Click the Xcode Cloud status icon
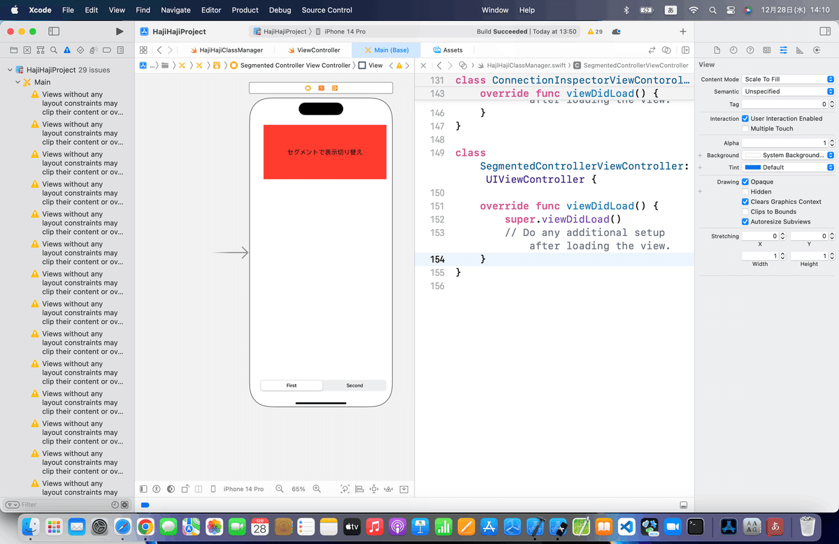This screenshot has height=544, width=839. pyautogui.click(x=616, y=31)
